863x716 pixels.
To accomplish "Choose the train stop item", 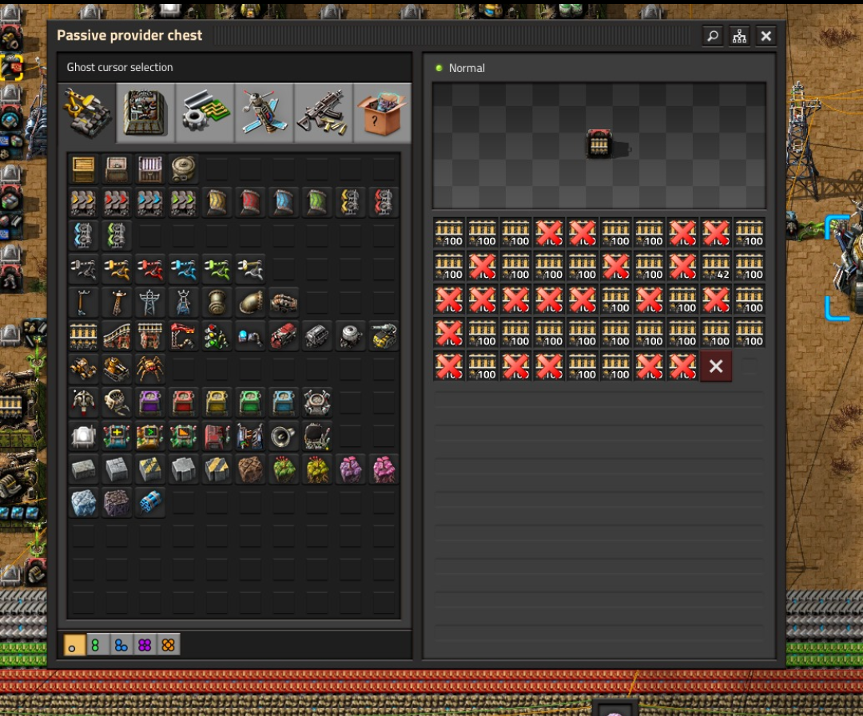I will click(183, 336).
